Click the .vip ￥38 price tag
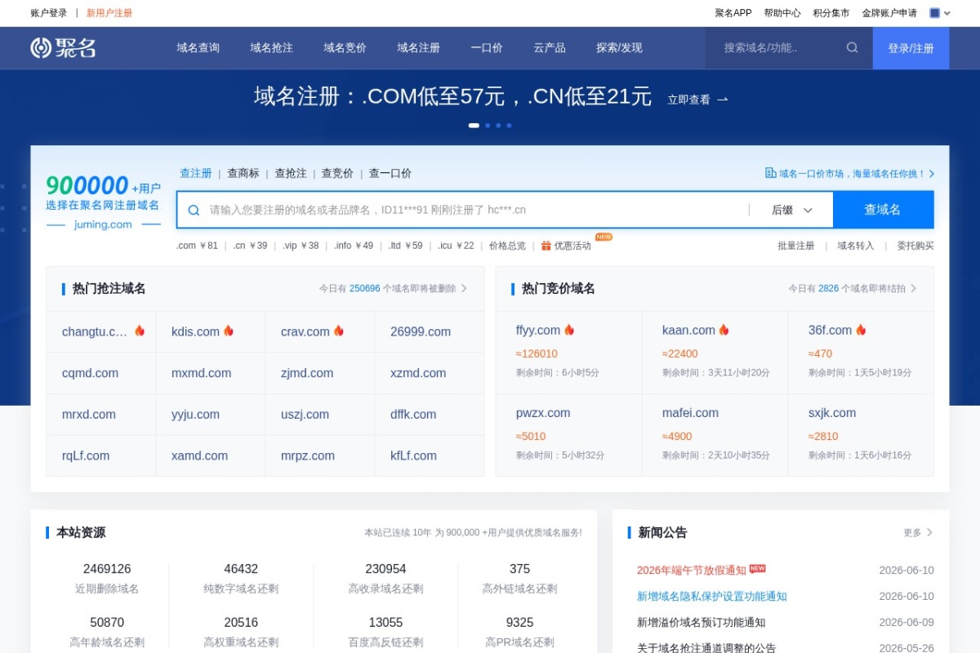 pyautogui.click(x=301, y=246)
